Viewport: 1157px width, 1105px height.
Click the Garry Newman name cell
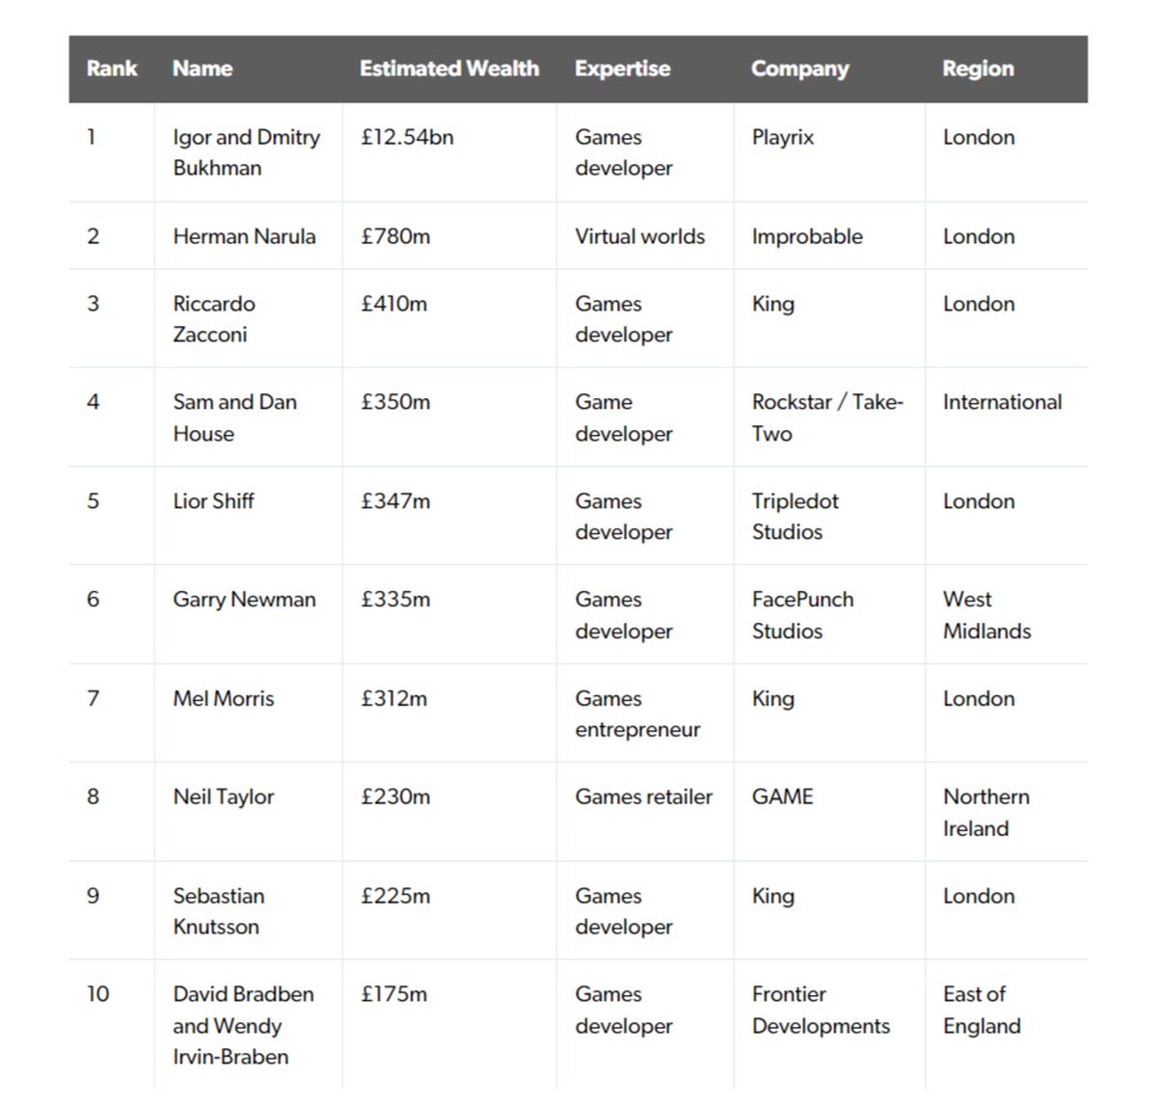tap(244, 599)
